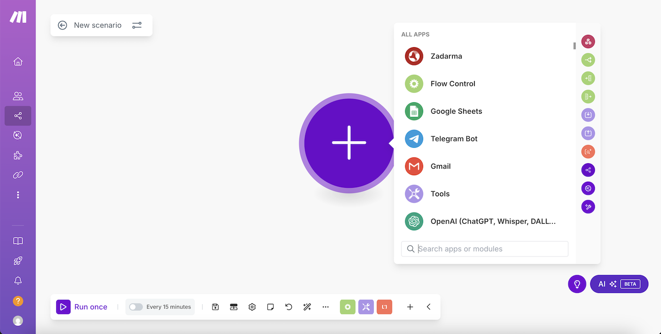Click the notifications bell icon
This screenshot has width=661, height=334.
[x=18, y=281]
